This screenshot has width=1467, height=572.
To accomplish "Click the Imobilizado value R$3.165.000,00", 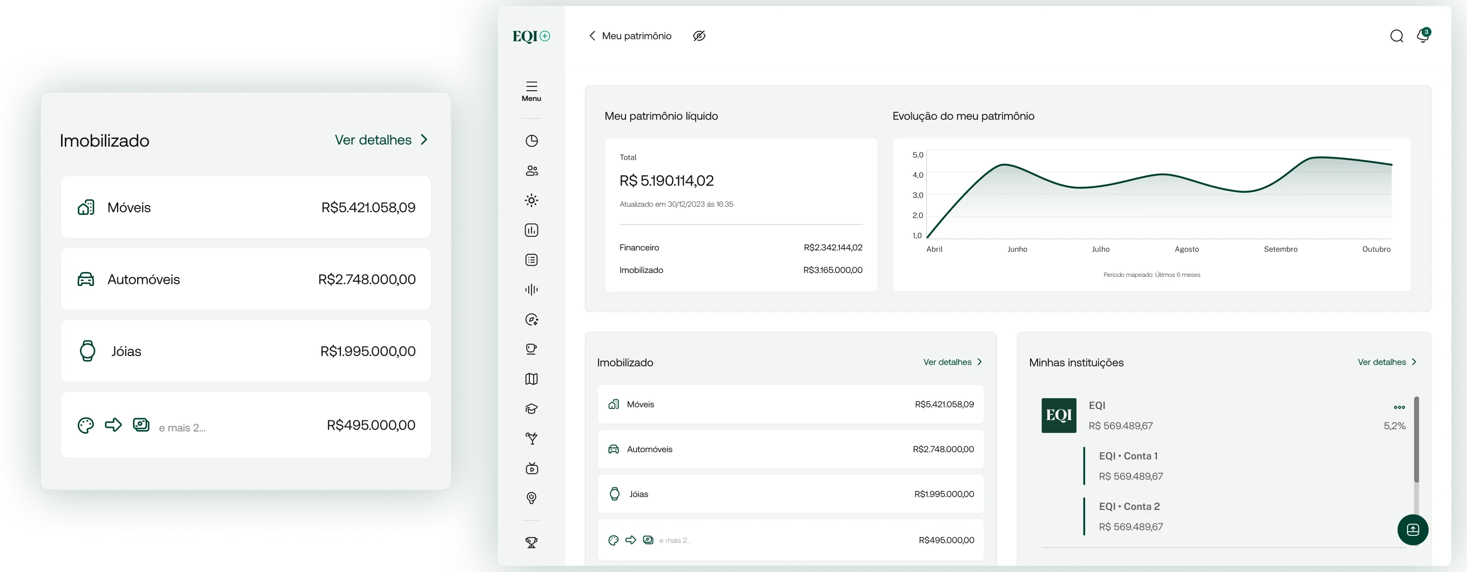I will pos(833,270).
